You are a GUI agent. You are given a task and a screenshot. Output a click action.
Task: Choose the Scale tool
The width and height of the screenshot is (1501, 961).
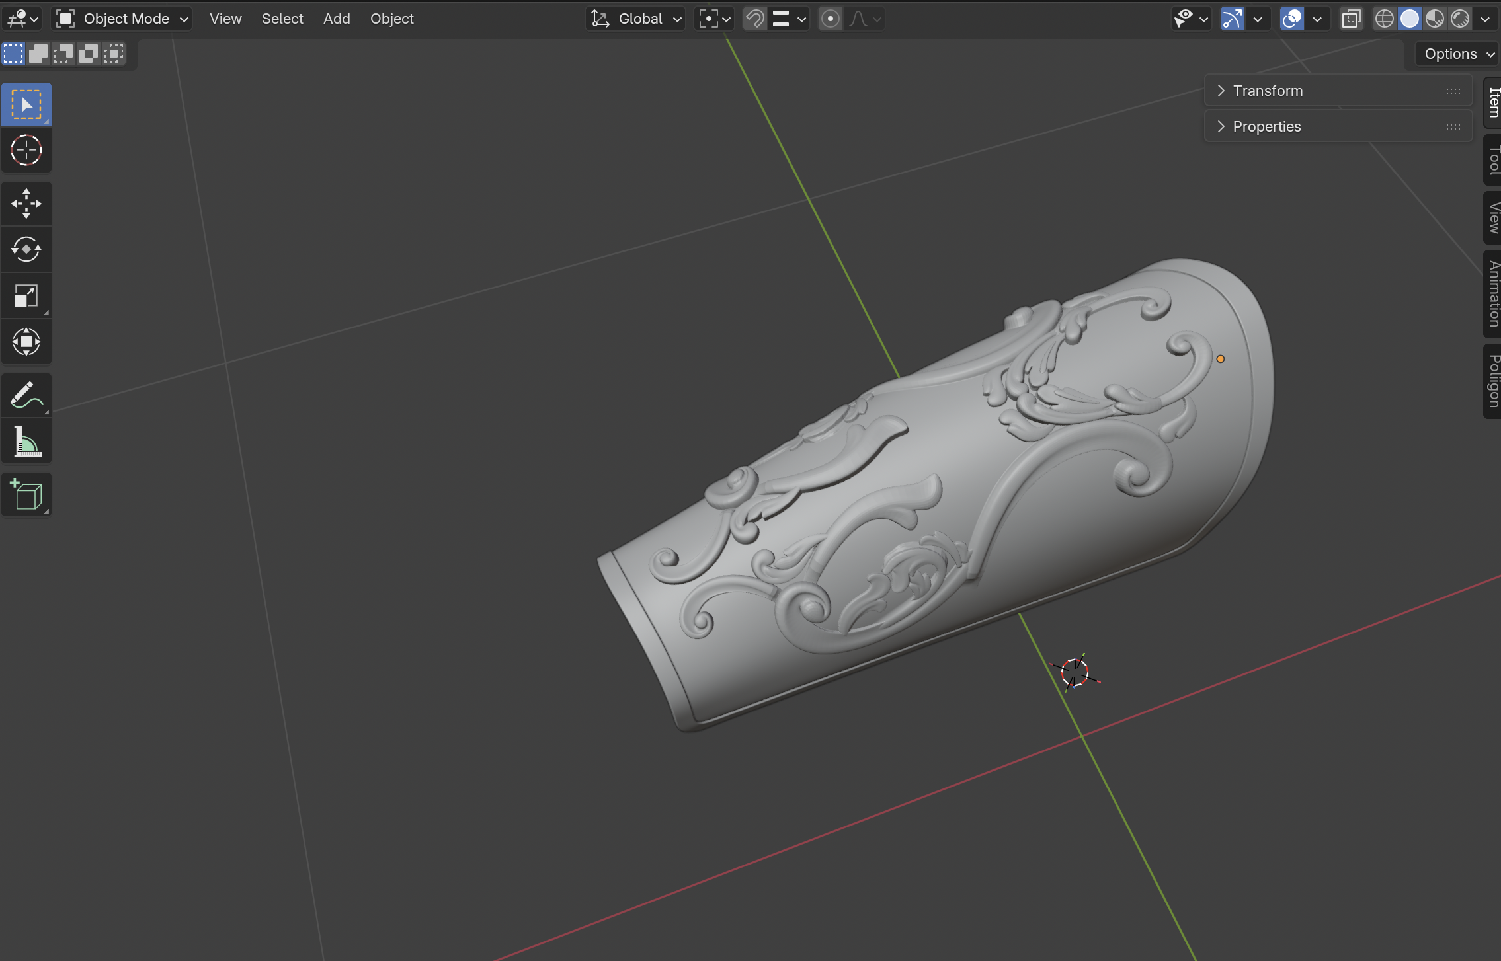26,295
